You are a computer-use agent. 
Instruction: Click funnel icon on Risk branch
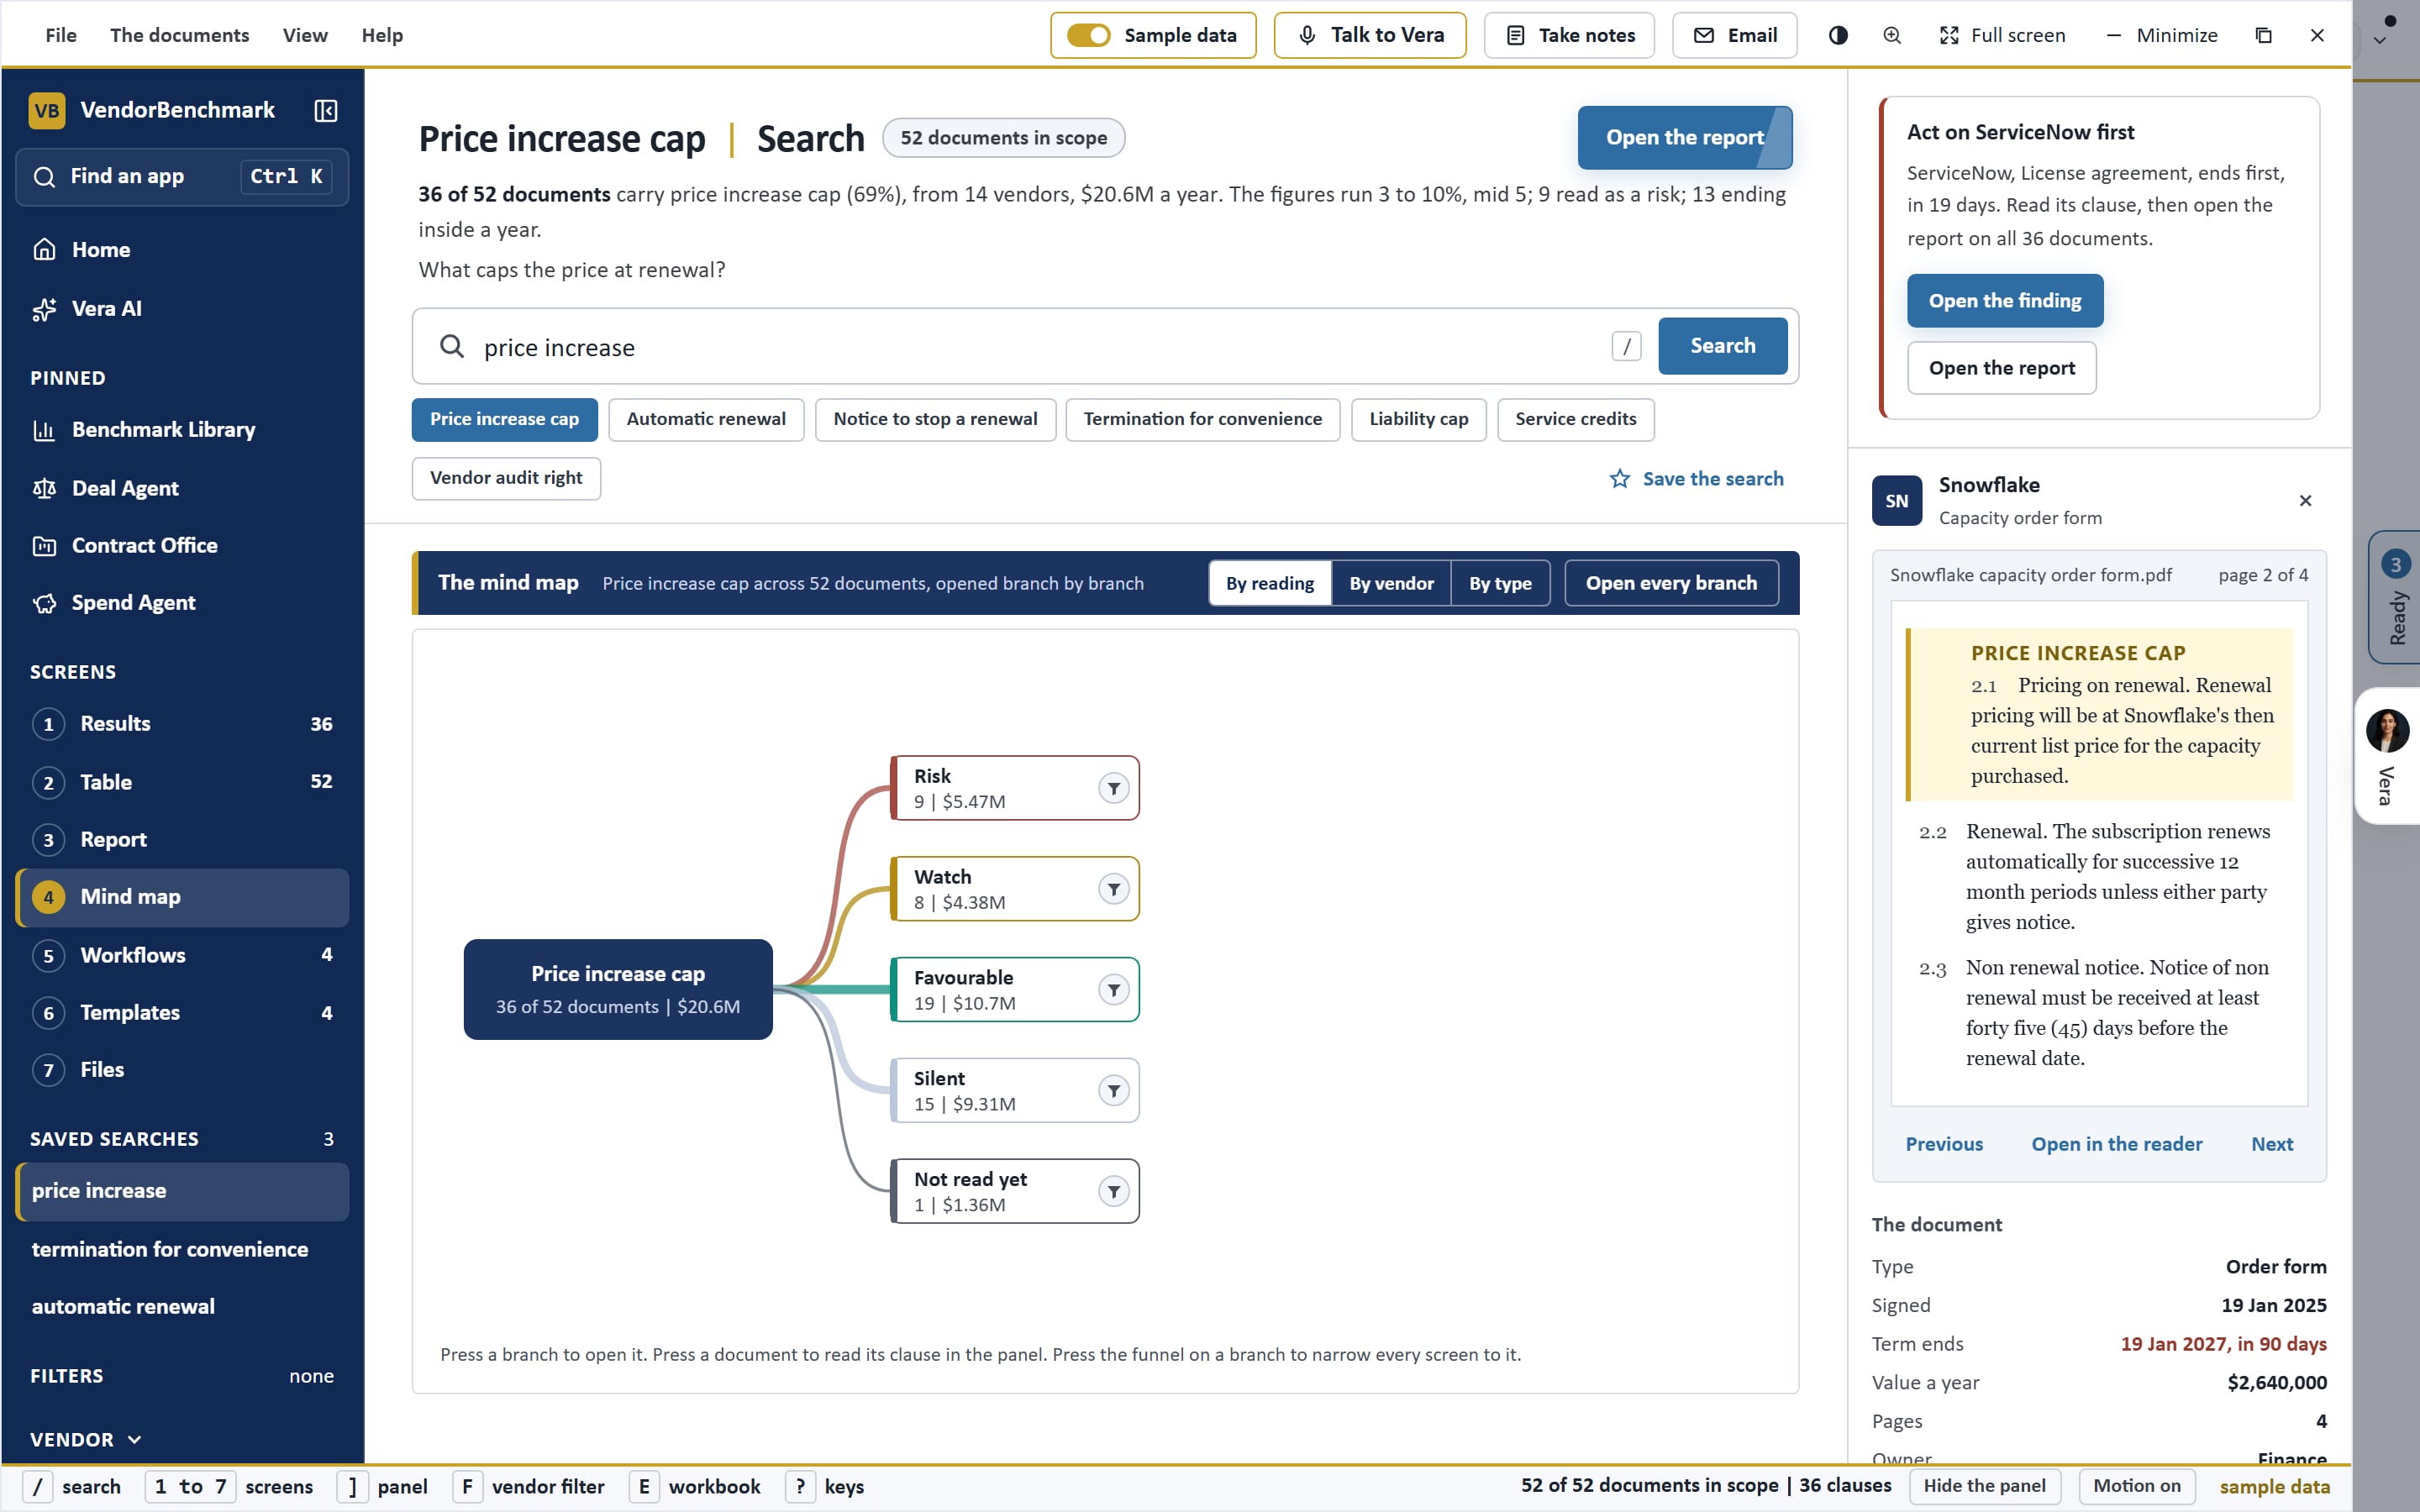(x=1113, y=788)
